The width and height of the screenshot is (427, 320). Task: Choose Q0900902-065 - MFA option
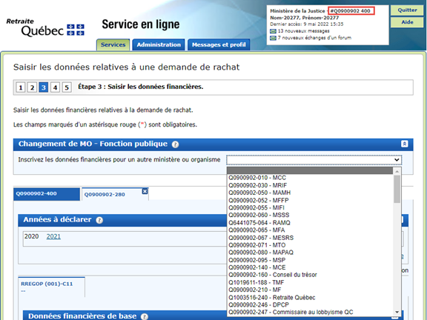click(x=310, y=230)
